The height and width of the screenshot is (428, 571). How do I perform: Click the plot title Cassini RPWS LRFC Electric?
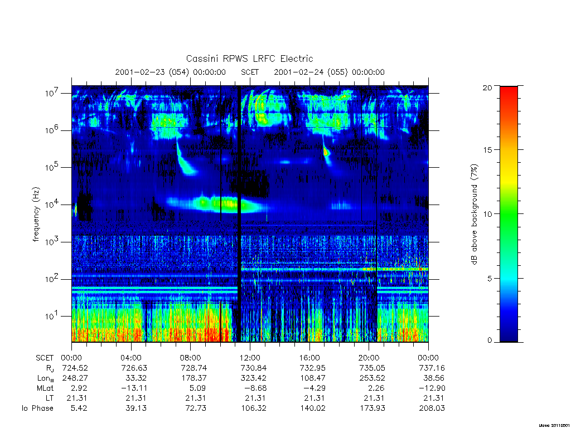[x=249, y=59]
